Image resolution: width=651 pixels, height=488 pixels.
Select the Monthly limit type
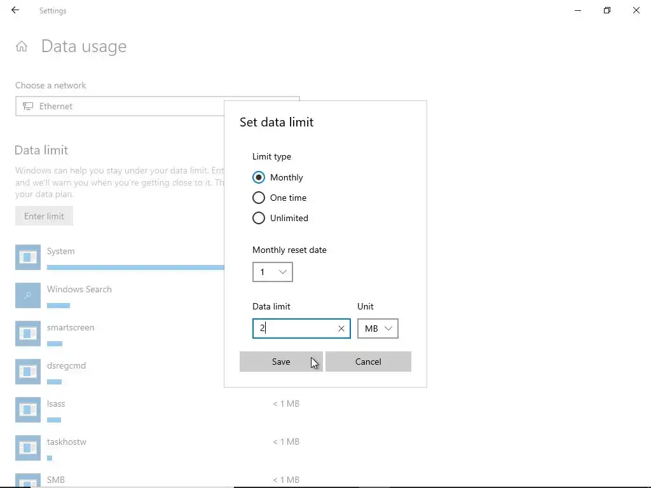(x=259, y=177)
